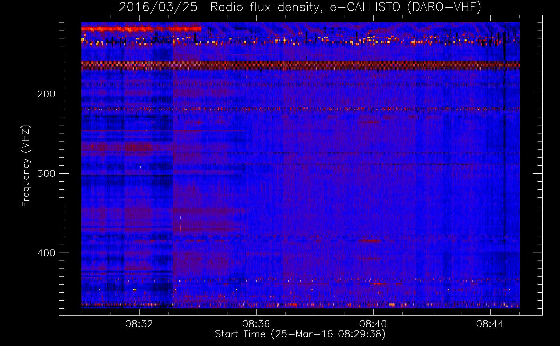
Task: Click the 'Start Time (25-Mar-16 08:29:38)' axis label
Action: click(x=300, y=334)
